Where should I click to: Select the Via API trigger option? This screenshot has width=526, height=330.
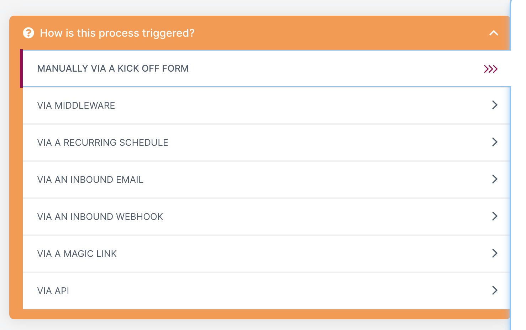click(x=53, y=291)
